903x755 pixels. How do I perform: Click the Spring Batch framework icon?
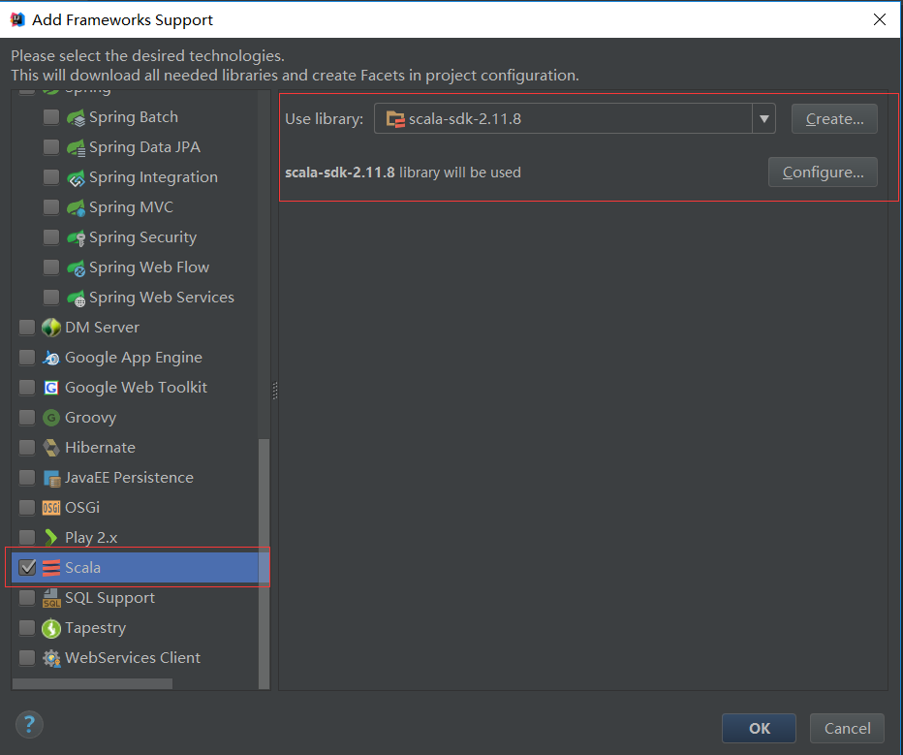pos(76,117)
